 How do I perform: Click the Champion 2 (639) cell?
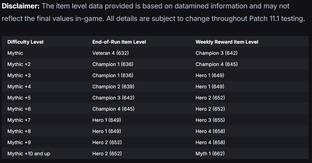click(113, 87)
